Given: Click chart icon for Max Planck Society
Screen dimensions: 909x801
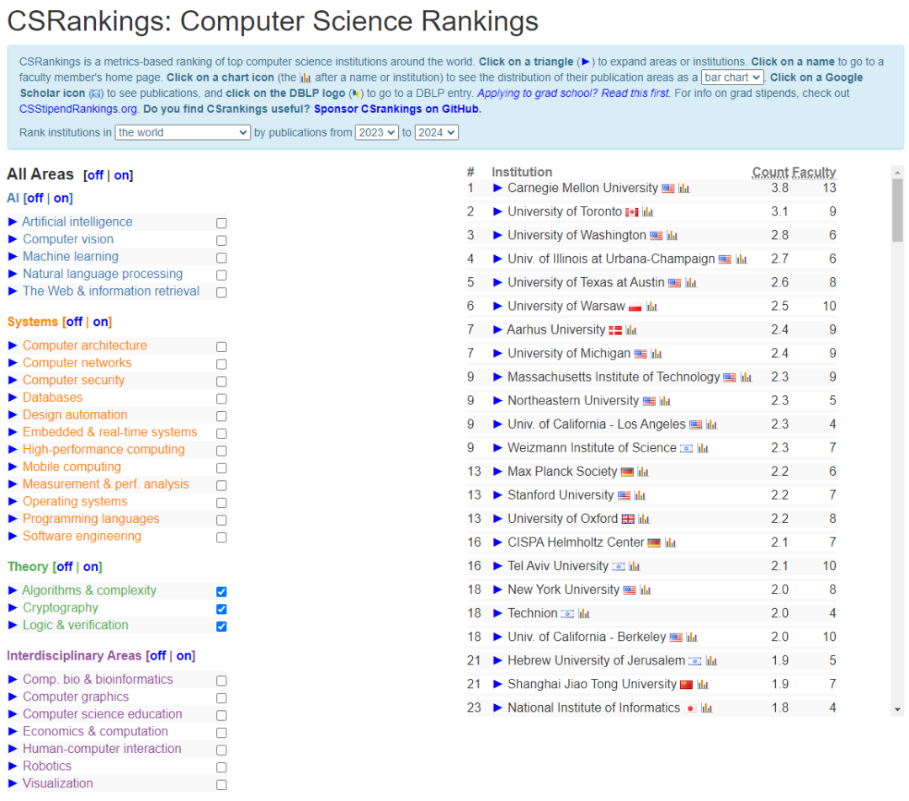Looking at the screenshot, I should [x=643, y=472].
